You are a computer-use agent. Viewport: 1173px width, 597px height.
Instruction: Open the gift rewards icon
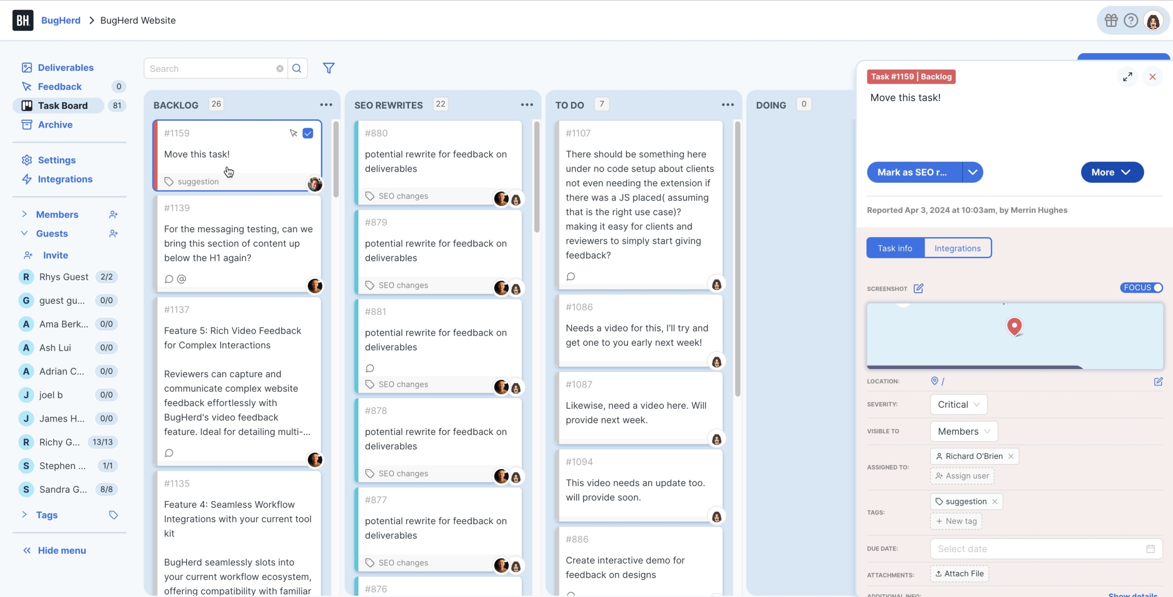(1111, 21)
